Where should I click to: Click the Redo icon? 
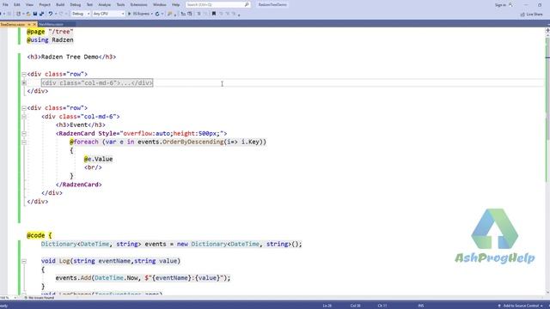pyautogui.click(x=61, y=14)
